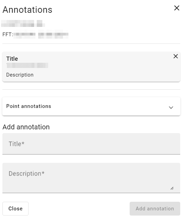Focus the Title* input field
The image size is (184, 219).
pyautogui.click(x=91, y=144)
